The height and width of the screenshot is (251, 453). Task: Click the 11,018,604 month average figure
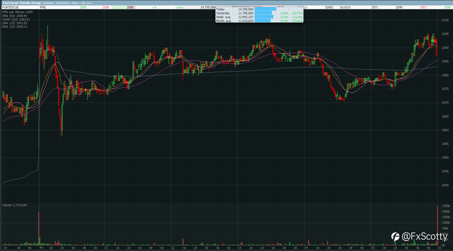246,21
